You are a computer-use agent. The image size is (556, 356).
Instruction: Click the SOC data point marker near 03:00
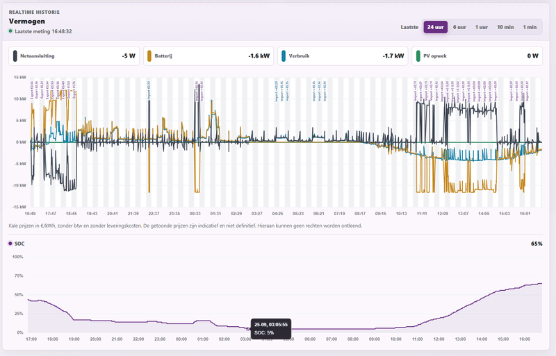pyautogui.click(x=247, y=329)
